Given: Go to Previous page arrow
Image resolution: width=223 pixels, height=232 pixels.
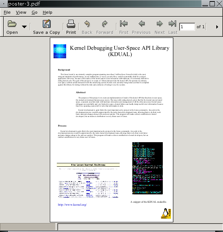Looking at the screenshot, I should pos(142,24).
